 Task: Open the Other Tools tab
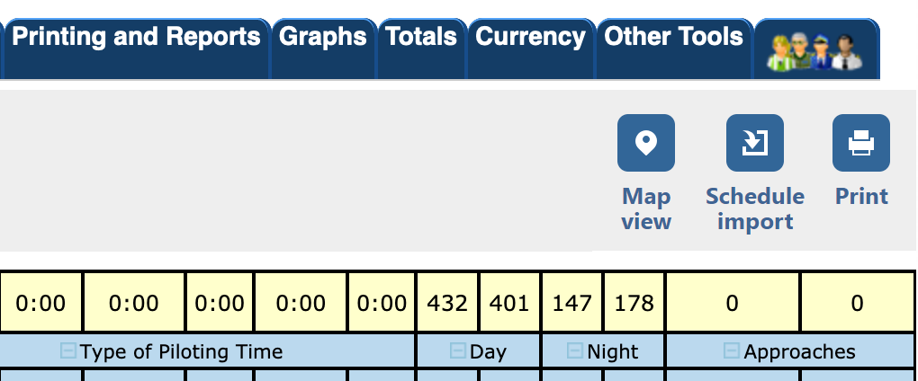674,38
